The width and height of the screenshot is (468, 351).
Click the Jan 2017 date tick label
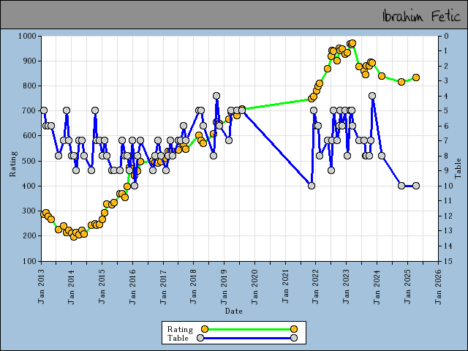coord(163,287)
